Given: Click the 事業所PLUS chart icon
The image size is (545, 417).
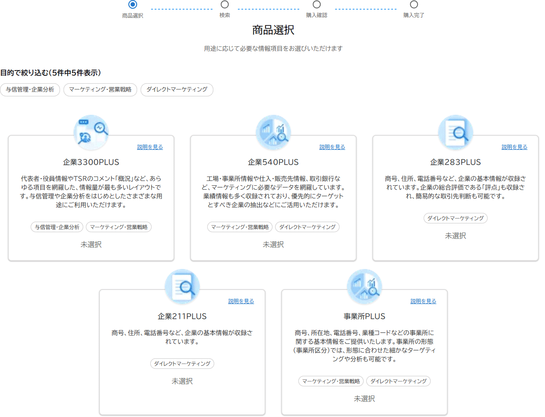Looking at the screenshot, I should [x=365, y=286].
